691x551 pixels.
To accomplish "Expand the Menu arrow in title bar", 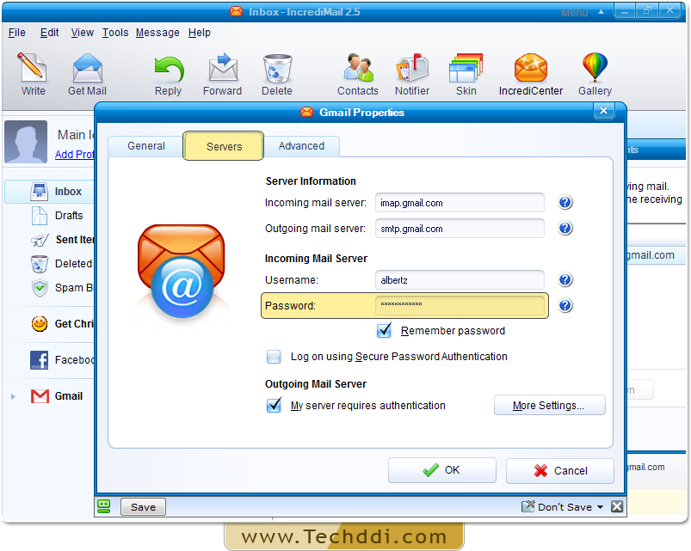I will point(602,12).
